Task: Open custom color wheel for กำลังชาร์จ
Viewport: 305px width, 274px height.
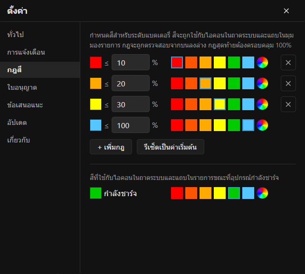Action: pos(262,193)
